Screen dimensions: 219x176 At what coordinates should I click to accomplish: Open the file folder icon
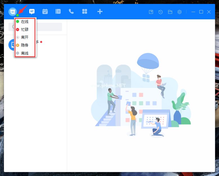[x=170, y=12]
